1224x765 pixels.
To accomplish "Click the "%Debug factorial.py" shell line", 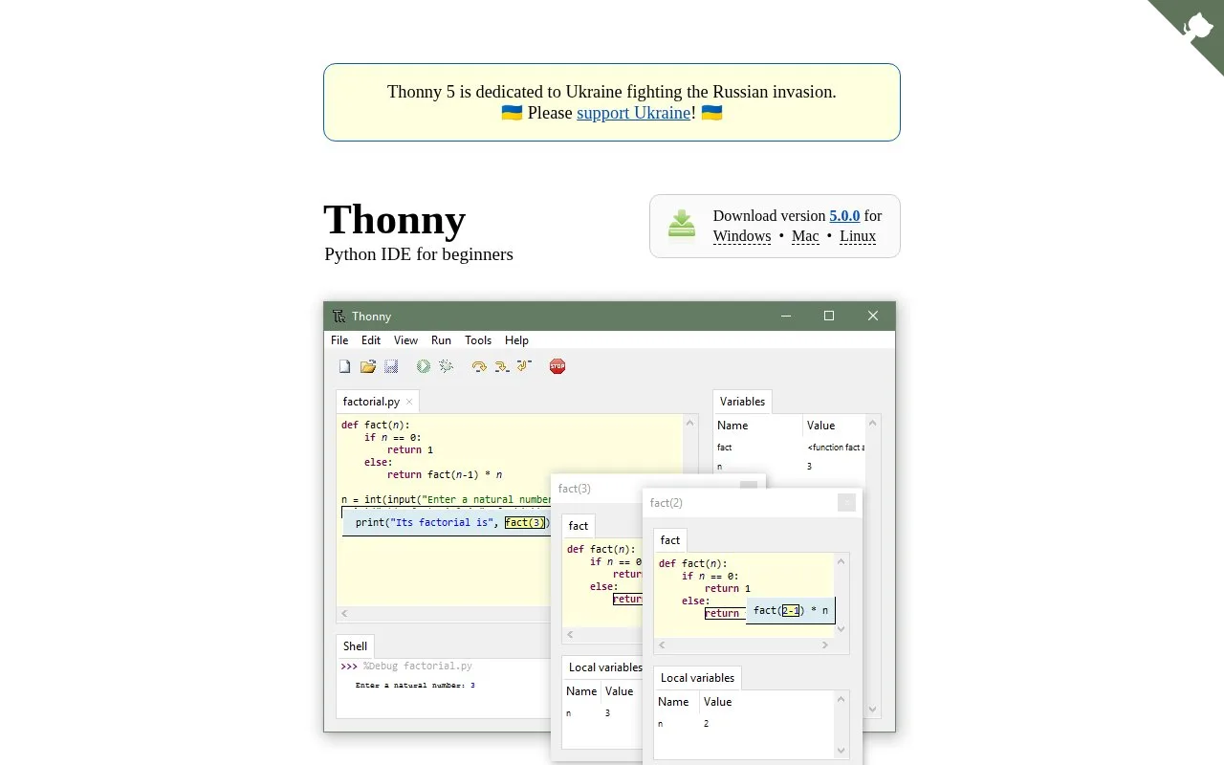I will pyautogui.click(x=417, y=667).
